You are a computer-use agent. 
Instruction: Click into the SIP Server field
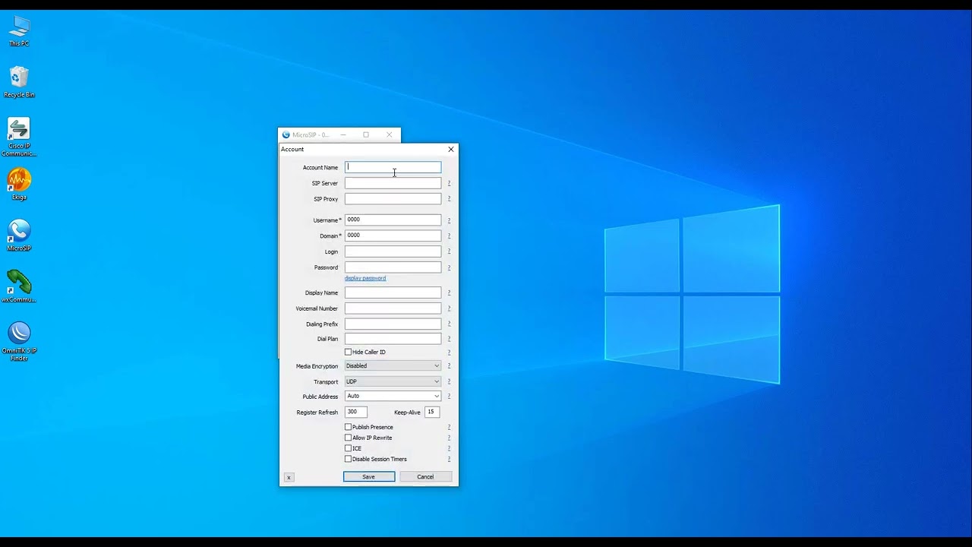coord(393,183)
